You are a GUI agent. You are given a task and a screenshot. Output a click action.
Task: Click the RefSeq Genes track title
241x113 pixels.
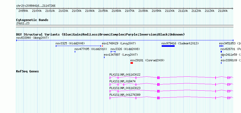pyautogui.click(x=28, y=71)
